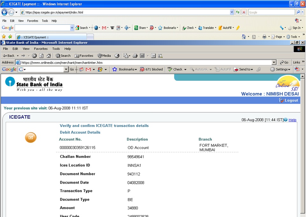This screenshot has height=217, width=306.
Task: Click the Challan Number value 98549641
Action: point(136,157)
